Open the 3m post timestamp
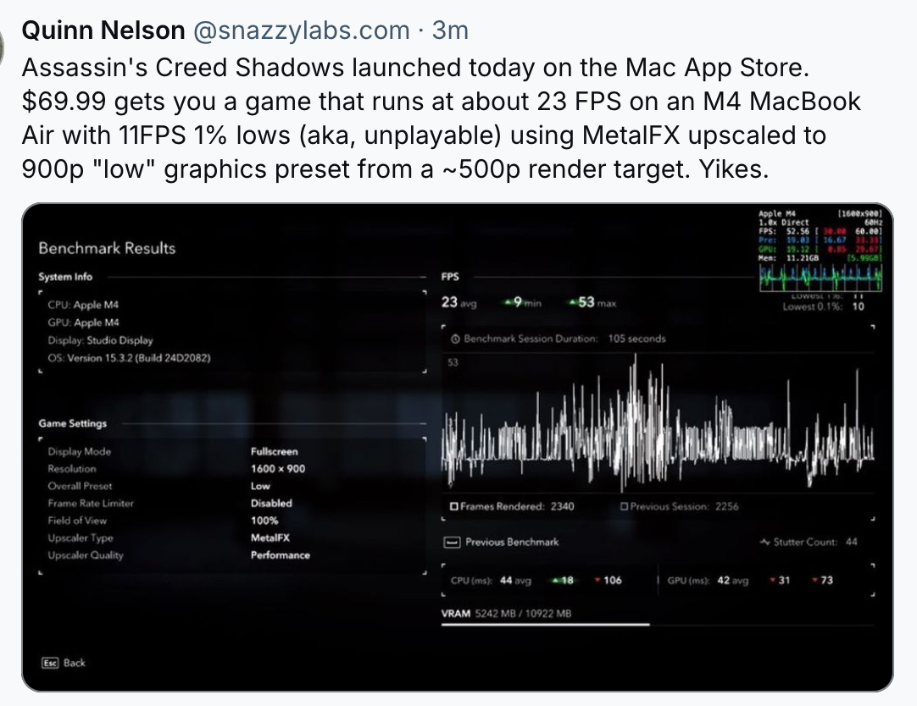 [450, 30]
